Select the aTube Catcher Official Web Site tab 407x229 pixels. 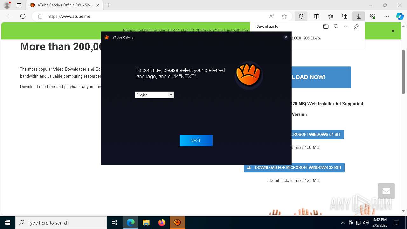65,5
